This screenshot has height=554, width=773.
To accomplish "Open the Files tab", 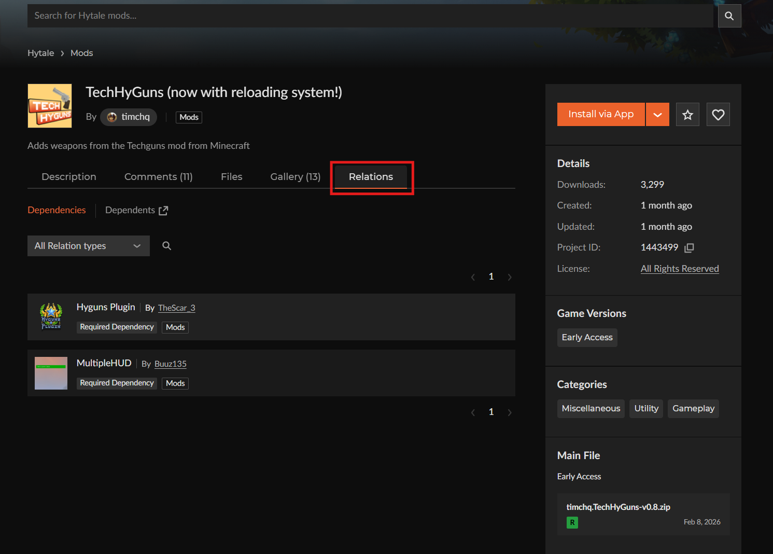I will 231,177.
